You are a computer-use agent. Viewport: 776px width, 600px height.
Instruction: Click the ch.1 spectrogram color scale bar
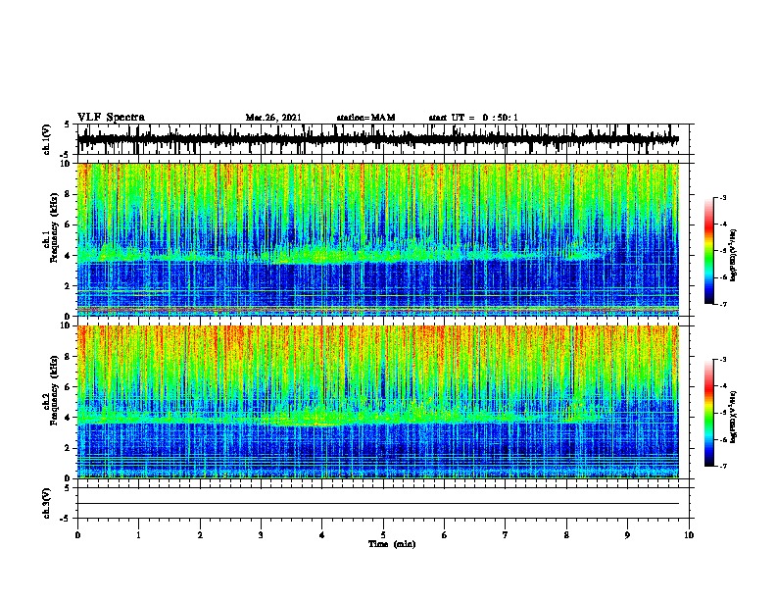point(709,251)
